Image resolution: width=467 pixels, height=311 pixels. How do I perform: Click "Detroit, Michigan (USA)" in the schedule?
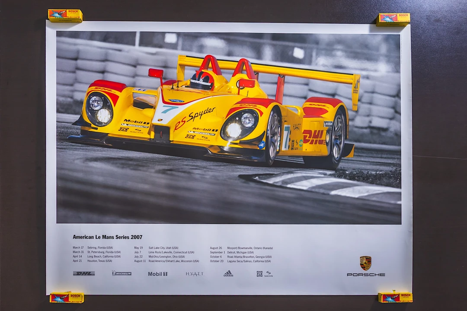[x=241, y=252]
